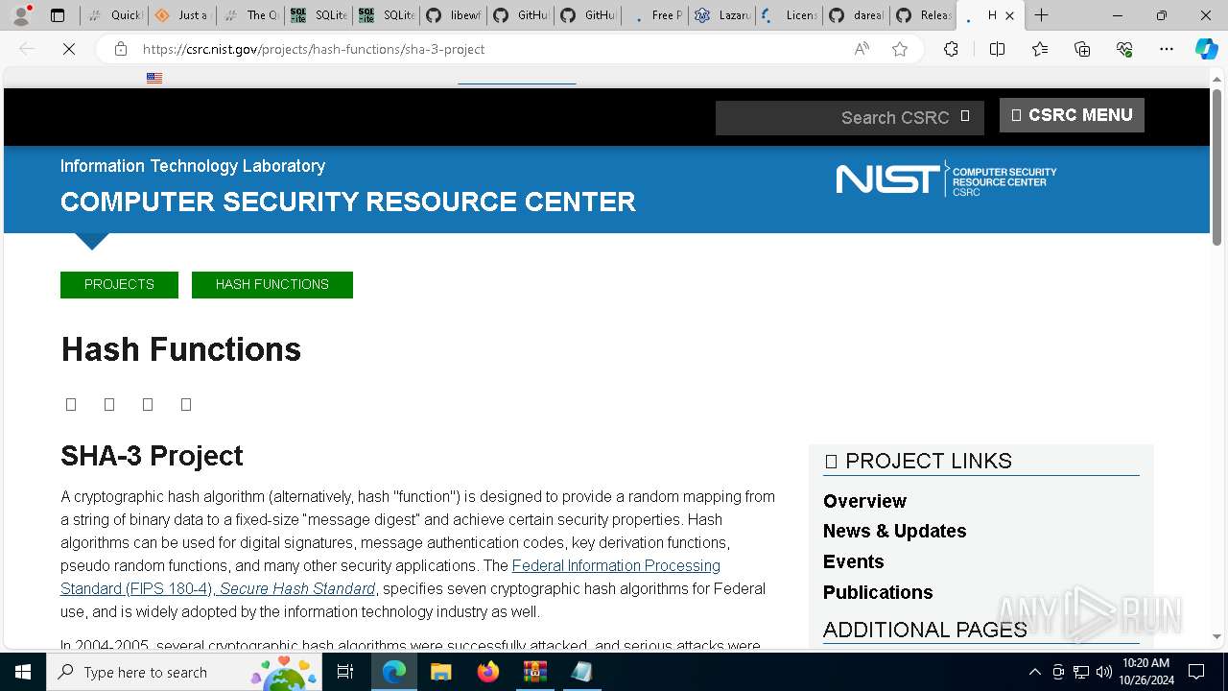The width and height of the screenshot is (1228, 691).
Task: Open the notification center
Action: pos(1196,672)
